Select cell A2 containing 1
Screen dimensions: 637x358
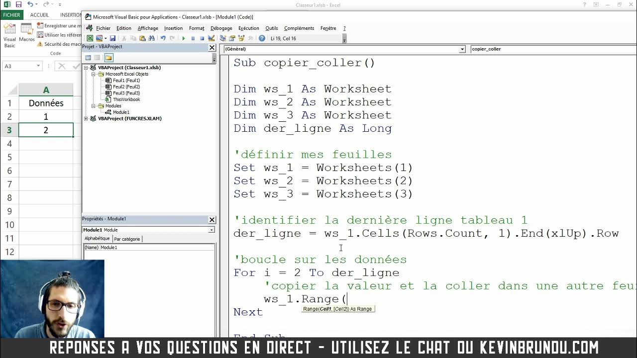click(46, 117)
